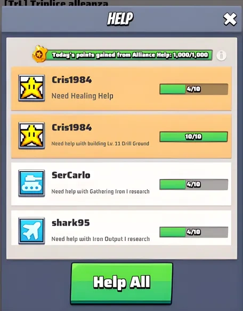Click shark95's 4/10 help progress bar
The width and height of the screenshot is (243, 311).
(x=194, y=232)
